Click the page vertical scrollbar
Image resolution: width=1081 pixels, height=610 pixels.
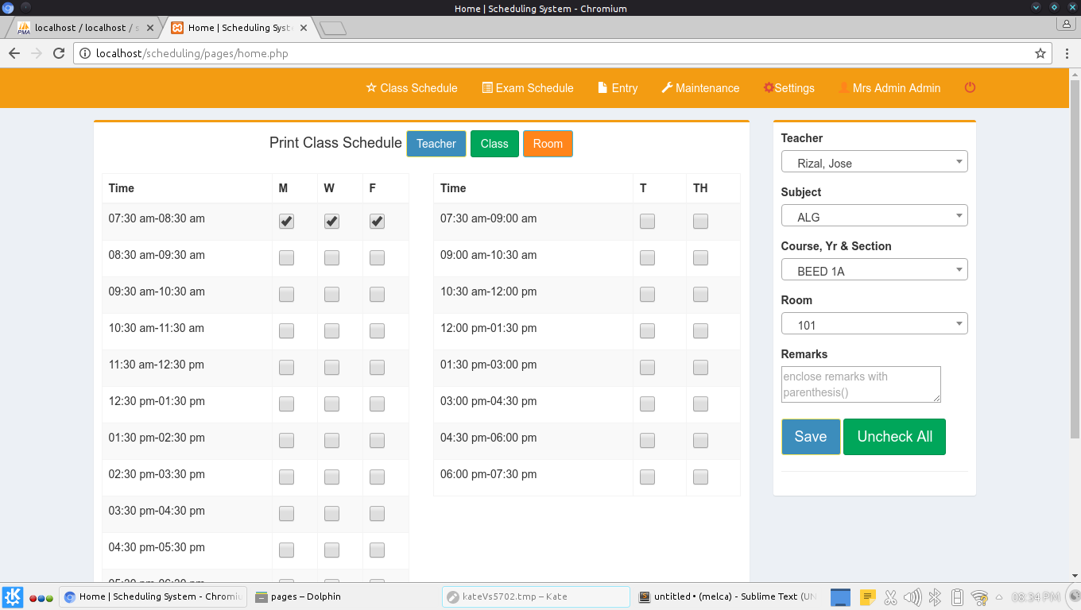1075,258
